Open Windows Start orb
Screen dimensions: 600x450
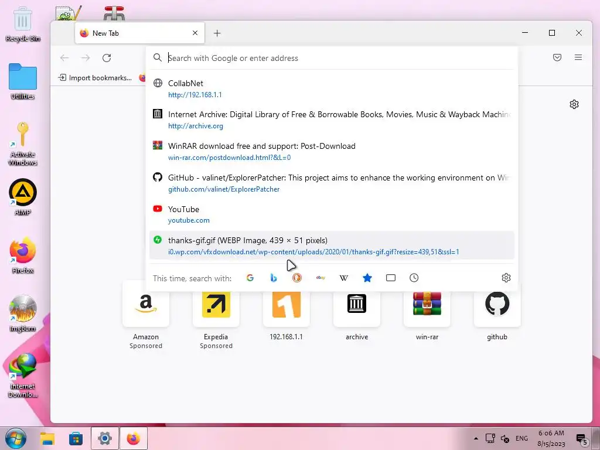[x=15, y=438]
